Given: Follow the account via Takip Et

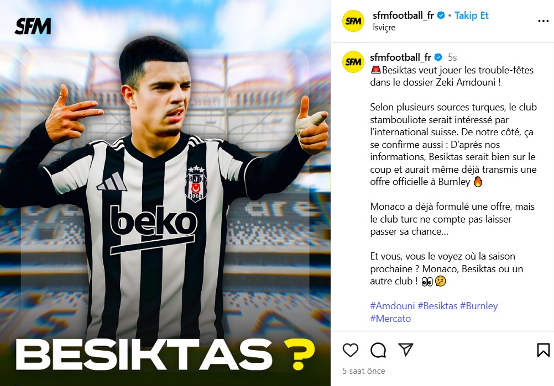Looking at the screenshot, I should coord(471,15).
